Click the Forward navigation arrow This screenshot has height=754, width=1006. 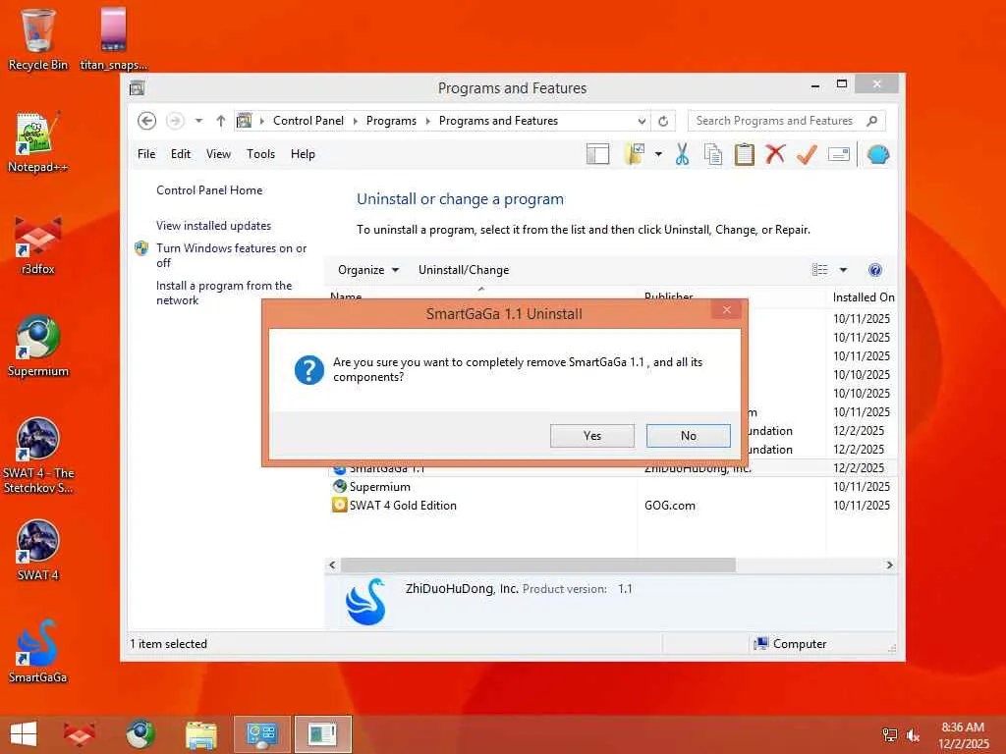click(175, 121)
